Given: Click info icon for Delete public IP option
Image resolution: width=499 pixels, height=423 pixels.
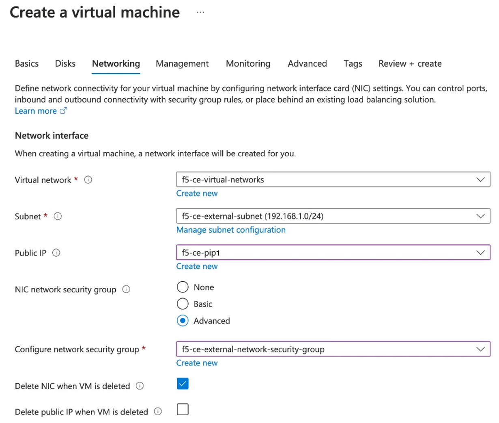Looking at the screenshot, I should click(158, 412).
